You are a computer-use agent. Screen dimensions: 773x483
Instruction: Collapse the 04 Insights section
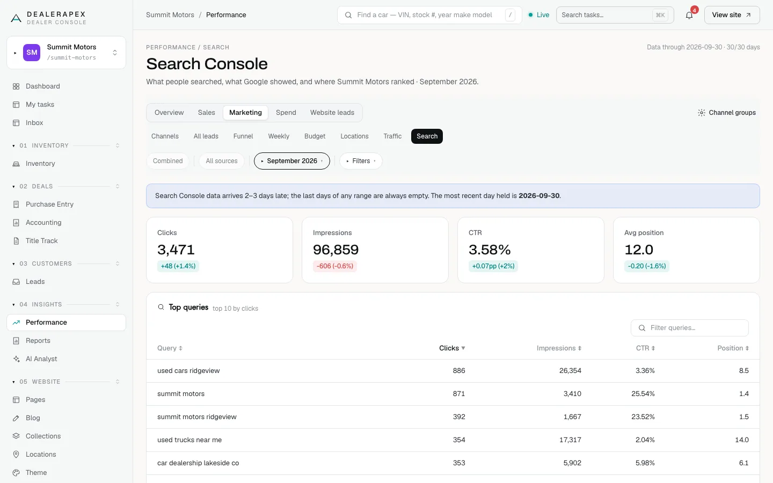click(66, 304)
